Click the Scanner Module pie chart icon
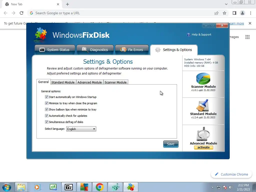 click(203, 79)
